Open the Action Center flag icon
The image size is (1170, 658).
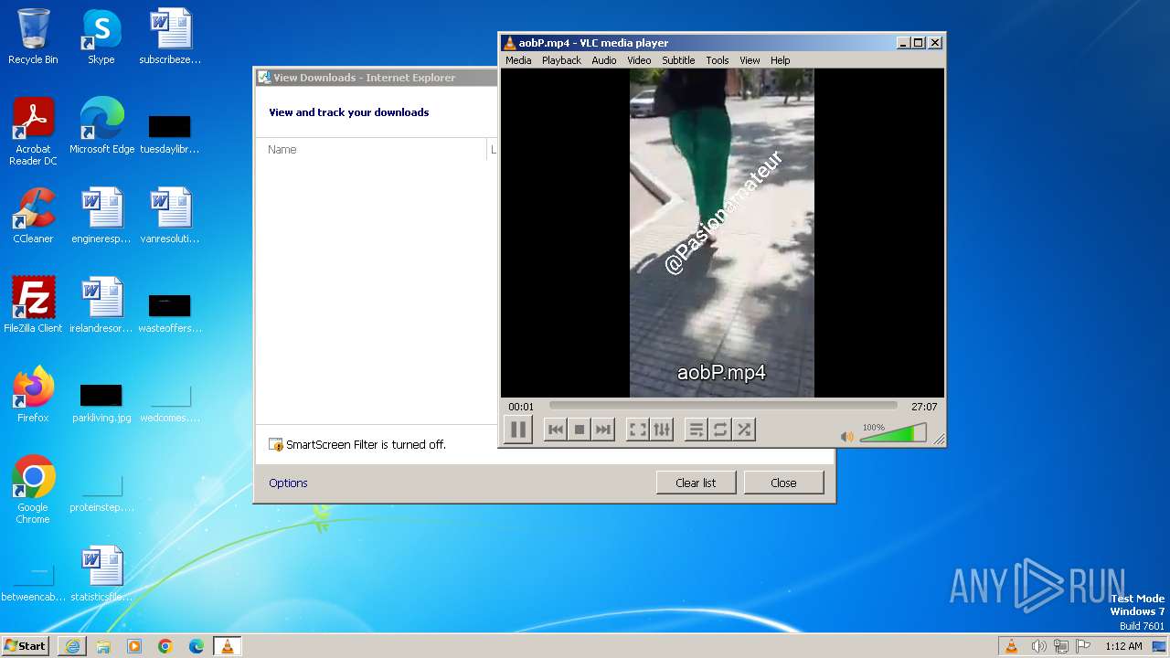[1082, 646]
